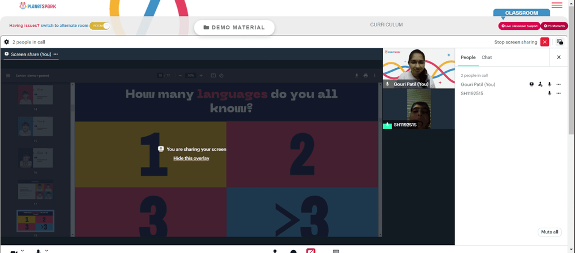Click the PDF thumbnail pane scrollbar
The image size is (575, 253).
(72, 159)
